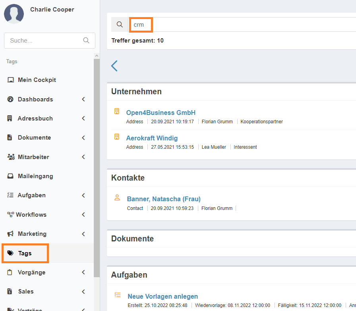
Task: Expand the Dashboards menu chevron
Action: coord(83,99)
